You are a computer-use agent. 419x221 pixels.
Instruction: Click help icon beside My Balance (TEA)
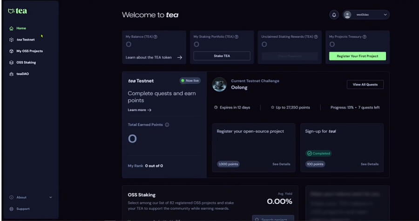(155, 37)
